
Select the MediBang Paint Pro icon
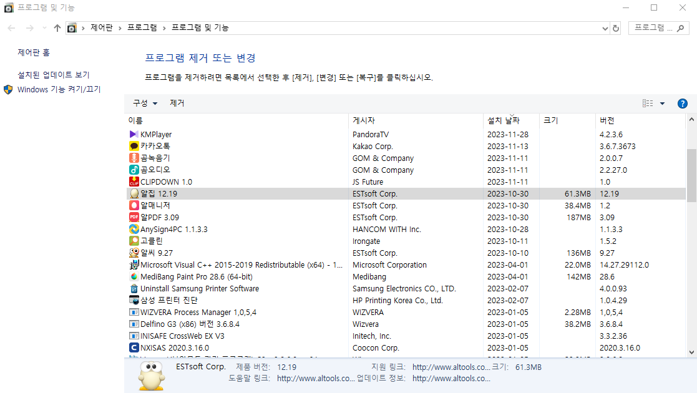[x=134, y=276]
